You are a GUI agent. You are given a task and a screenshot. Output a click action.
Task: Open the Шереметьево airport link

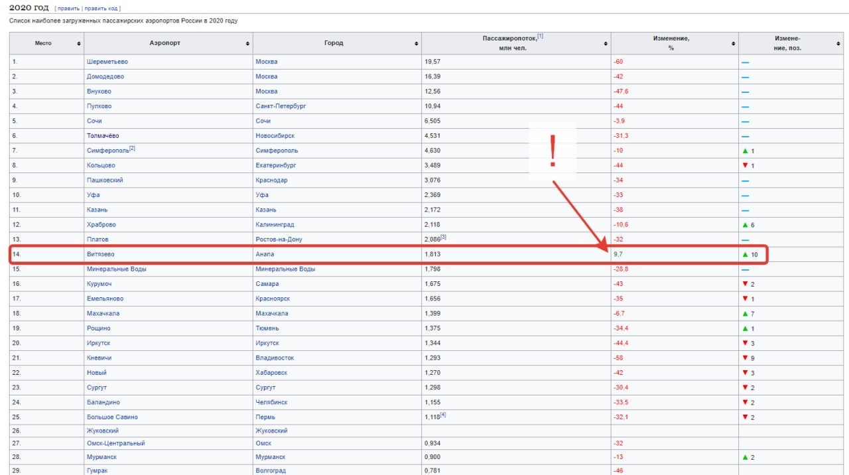(107, 62)
